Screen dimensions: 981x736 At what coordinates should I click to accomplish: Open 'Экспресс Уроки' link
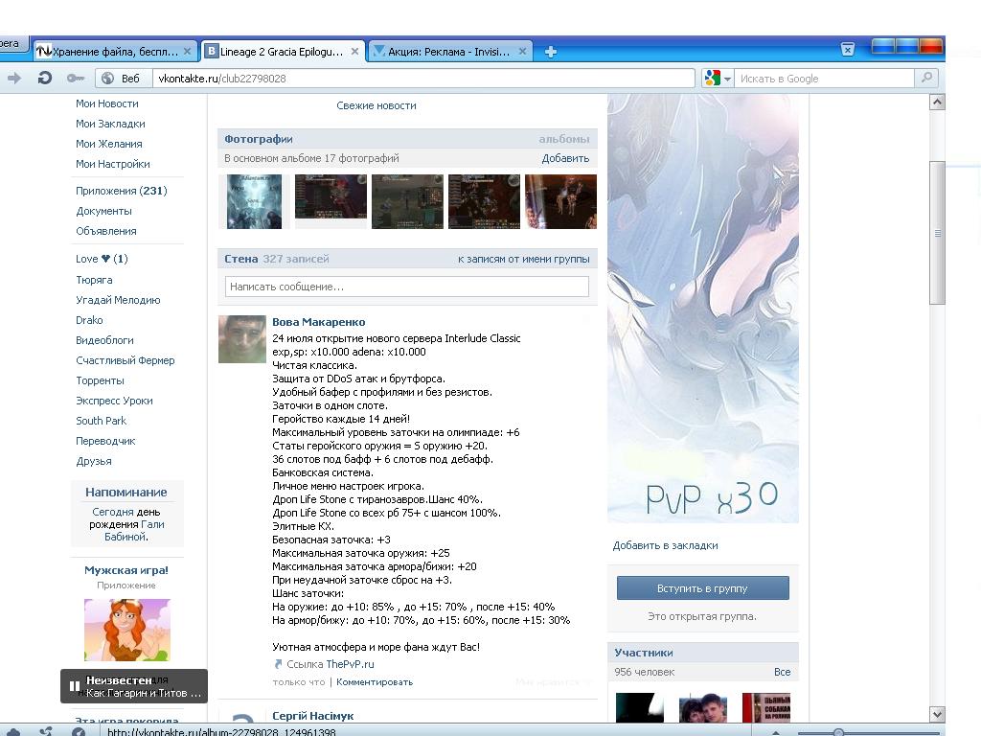click(x=114, y=401)
